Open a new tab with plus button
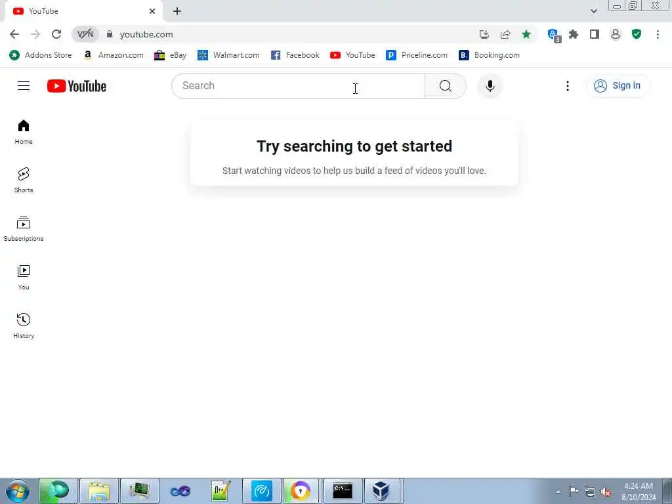 pos(177,11)
